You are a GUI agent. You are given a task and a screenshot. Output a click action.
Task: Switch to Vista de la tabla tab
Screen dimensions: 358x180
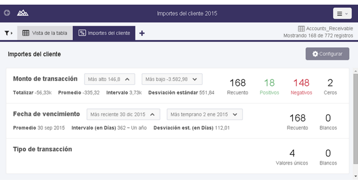(45, 33)
